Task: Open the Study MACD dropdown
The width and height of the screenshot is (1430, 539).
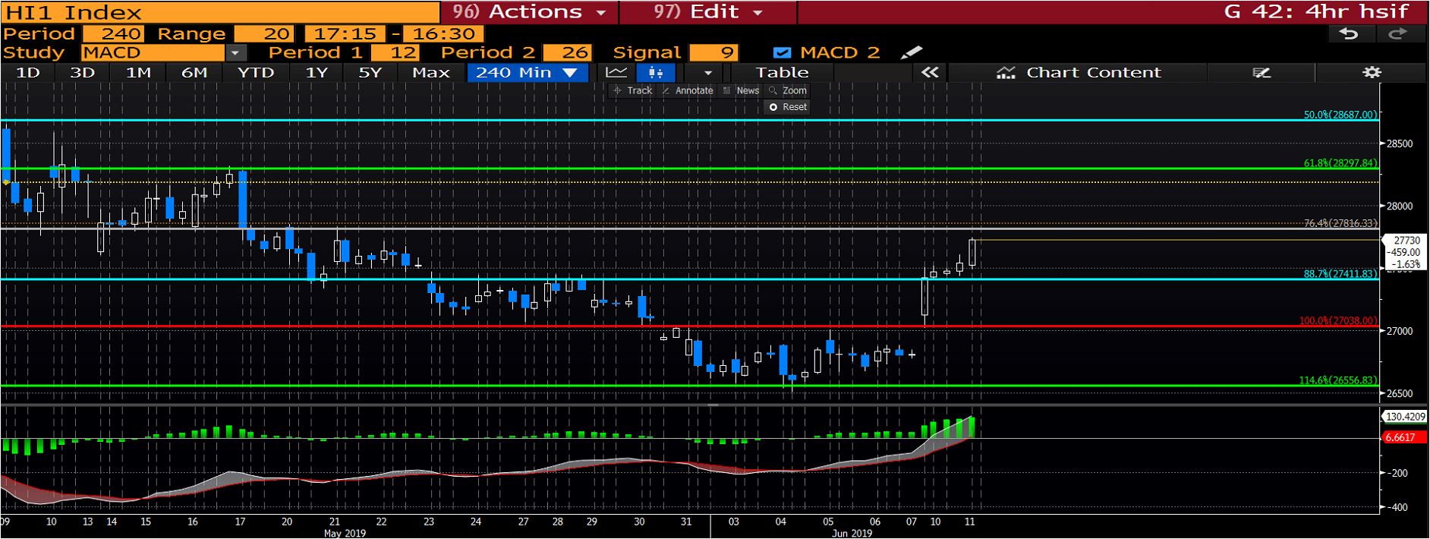Action: click(236, 53)
